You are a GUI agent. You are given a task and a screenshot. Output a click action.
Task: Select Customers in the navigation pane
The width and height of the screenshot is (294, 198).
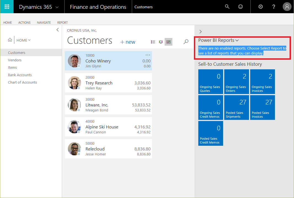click(31, 53)
